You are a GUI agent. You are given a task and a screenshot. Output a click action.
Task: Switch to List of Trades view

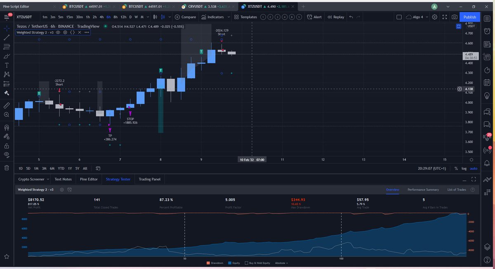pos(457,190)
